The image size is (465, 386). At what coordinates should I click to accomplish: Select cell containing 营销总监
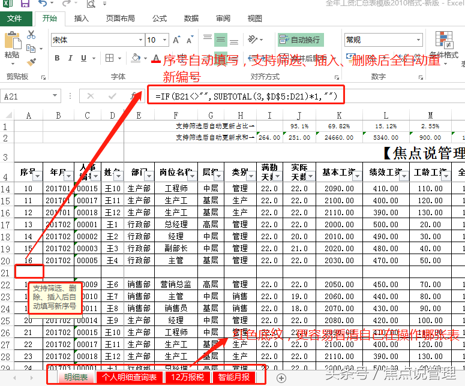(x=176, y=284)
